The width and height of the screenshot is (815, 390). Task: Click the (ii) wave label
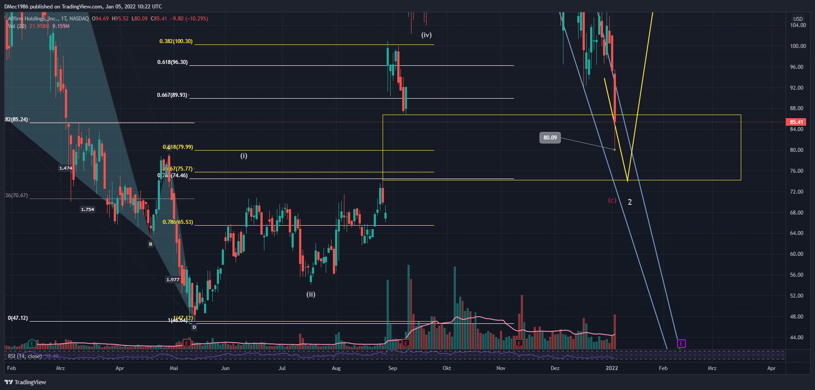(x=311, y=294)
